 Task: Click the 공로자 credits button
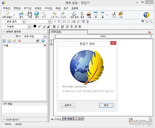point(68,105)
